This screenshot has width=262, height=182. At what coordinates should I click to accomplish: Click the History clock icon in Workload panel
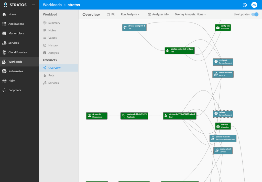(45, 45)
